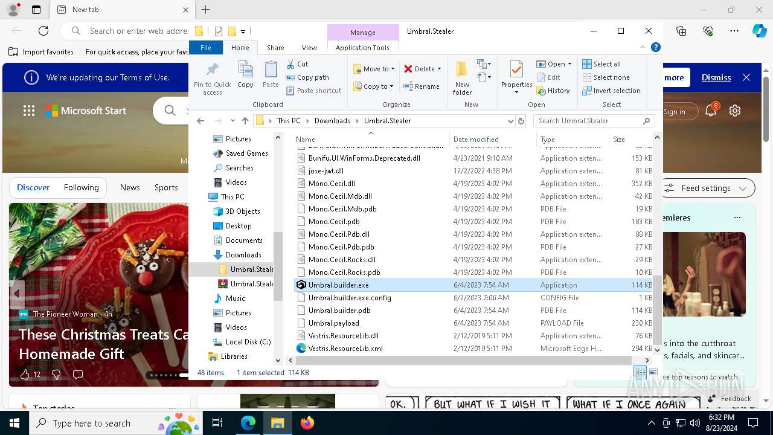Click Copy path in ribbon
Viewport: 773px width, 435px height.
(x=307, y=77)
